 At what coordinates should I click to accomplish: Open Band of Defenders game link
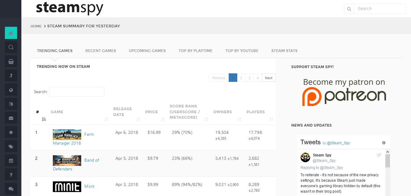pos(76,165)
